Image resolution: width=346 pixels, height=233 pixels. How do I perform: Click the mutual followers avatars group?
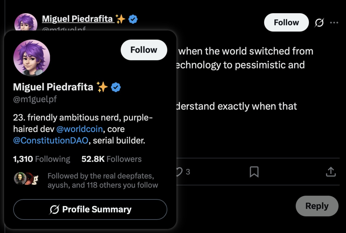point(26,179)
